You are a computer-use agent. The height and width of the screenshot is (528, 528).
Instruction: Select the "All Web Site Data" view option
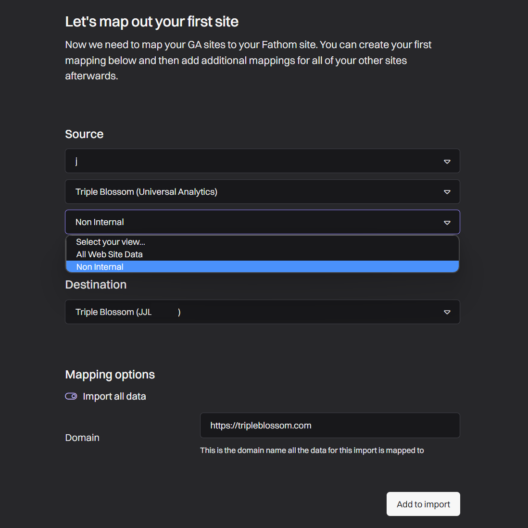pyautogui.click(x=262, y=254)
